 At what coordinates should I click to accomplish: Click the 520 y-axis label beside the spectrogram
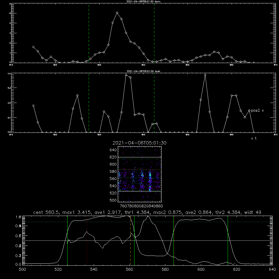click(113, 193)
